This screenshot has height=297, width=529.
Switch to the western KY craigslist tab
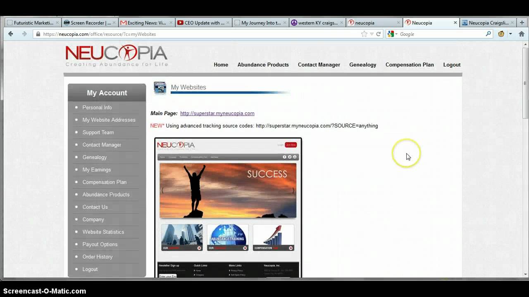tap(317, 23)
